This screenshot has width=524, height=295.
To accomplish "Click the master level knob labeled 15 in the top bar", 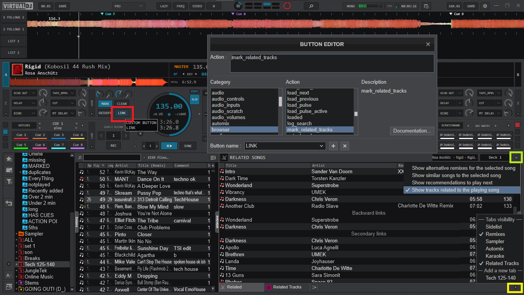I will pos(239,6).
